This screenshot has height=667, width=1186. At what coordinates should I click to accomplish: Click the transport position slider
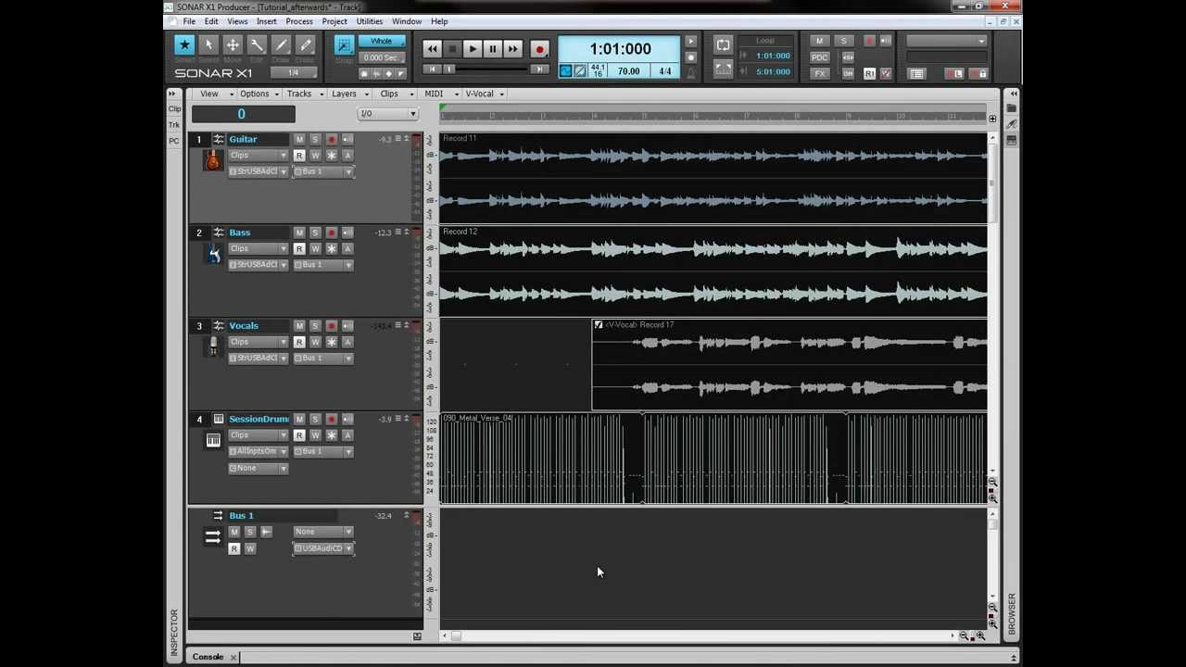pos(449,69)
